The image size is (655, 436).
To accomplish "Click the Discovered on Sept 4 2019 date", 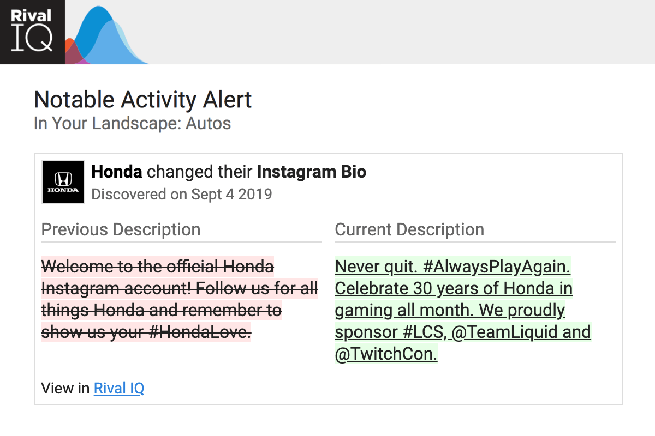I will point(182,194).
